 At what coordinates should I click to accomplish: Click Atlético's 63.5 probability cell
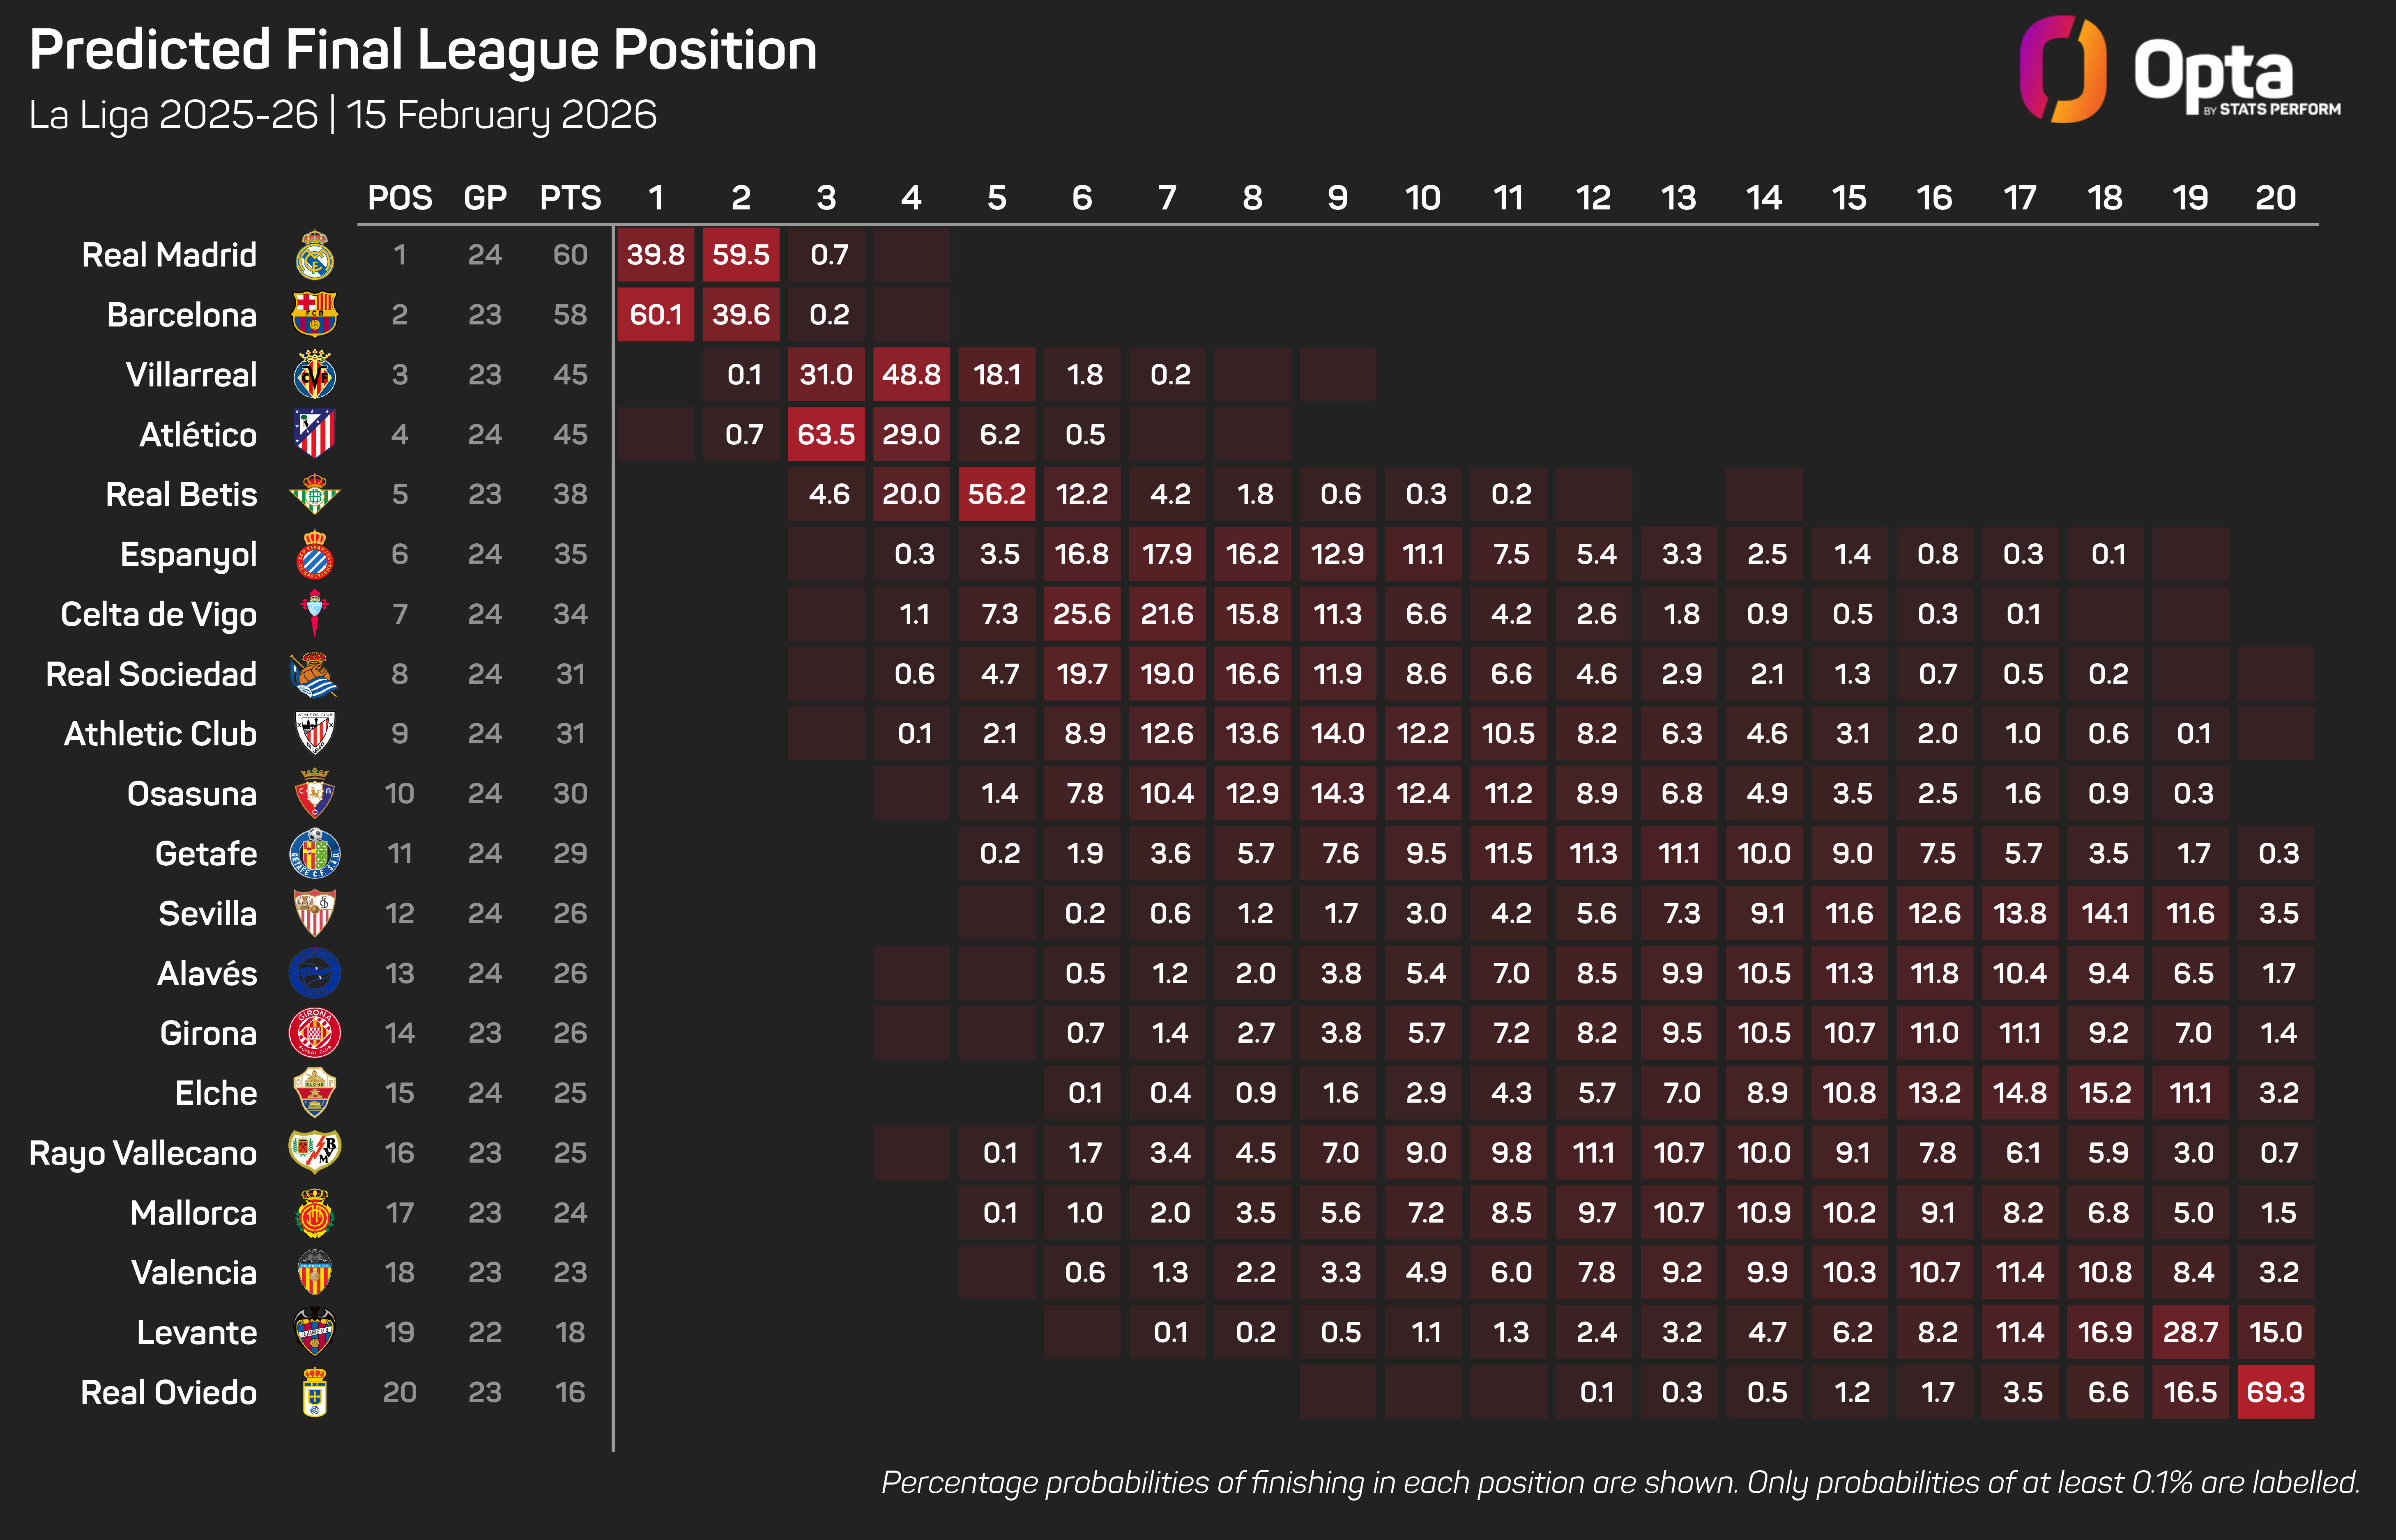click(826, 434)
